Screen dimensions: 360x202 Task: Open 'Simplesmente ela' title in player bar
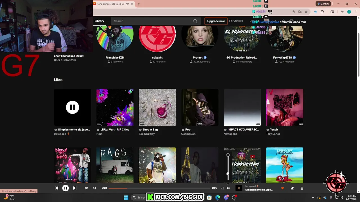point(259,190)
